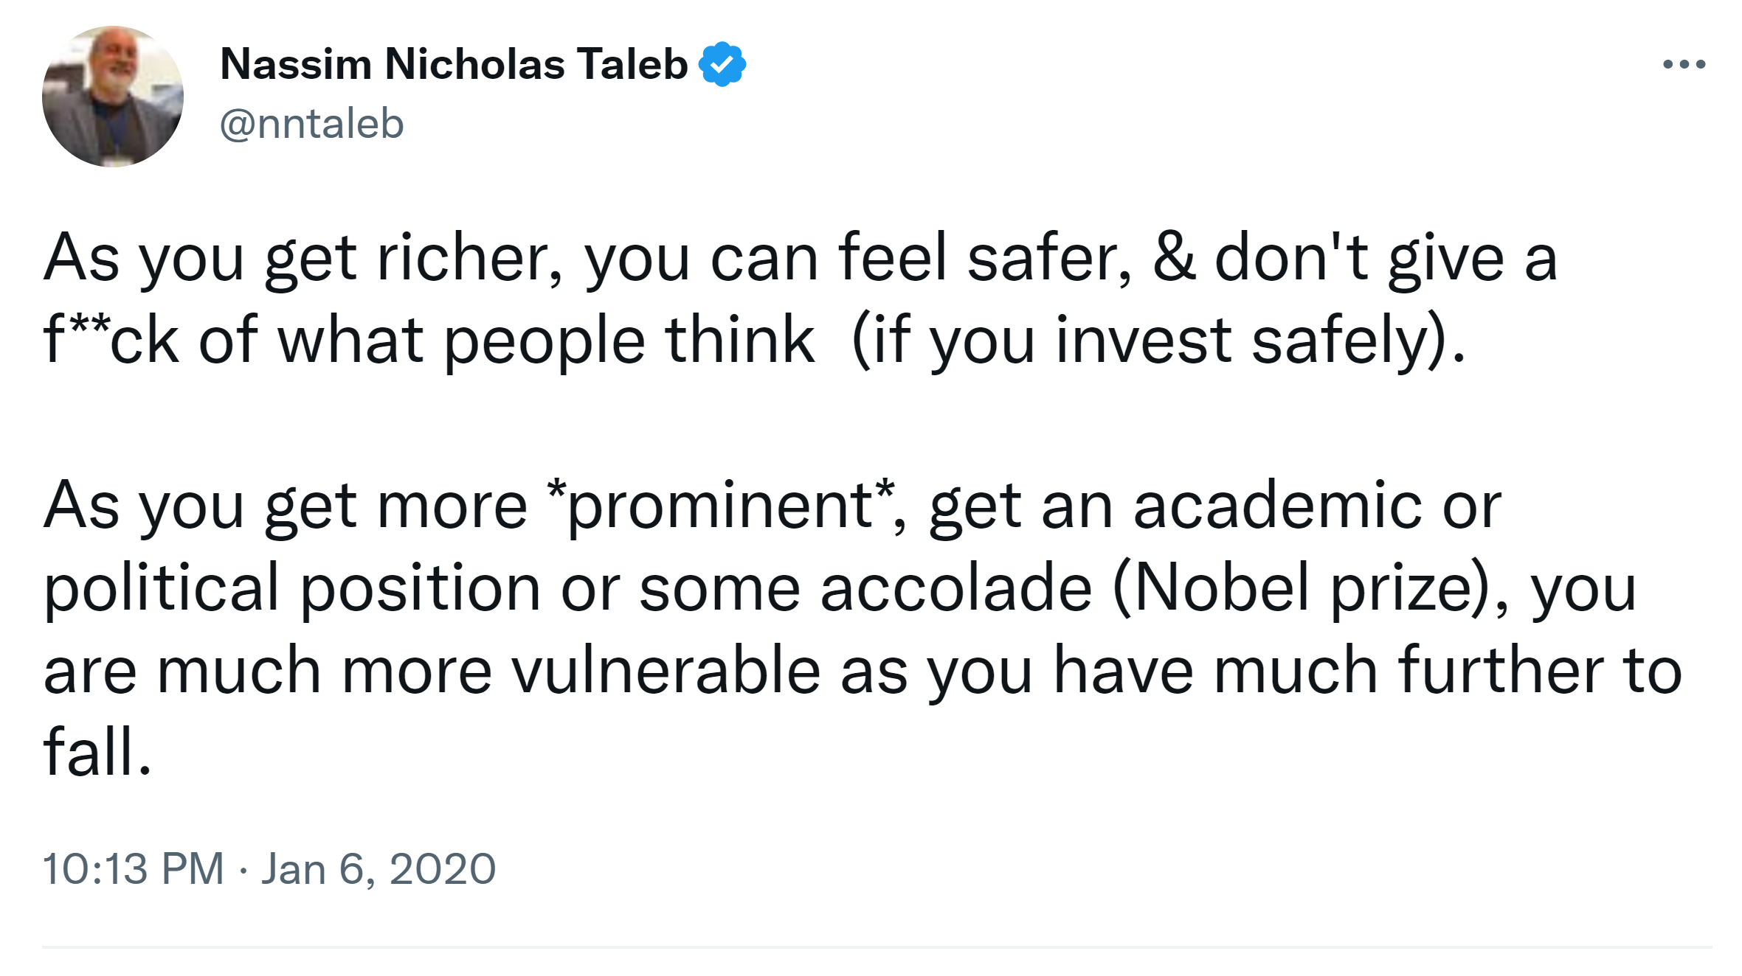This screenshot has width=1742, height=976.
Task: Click the word "richer" in the tweet
Action: point(469,258)
